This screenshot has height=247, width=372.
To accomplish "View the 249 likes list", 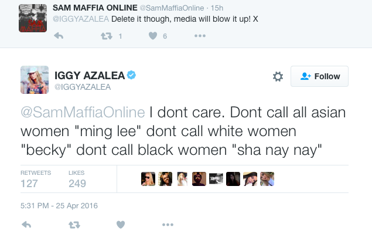I will [77, 180].
